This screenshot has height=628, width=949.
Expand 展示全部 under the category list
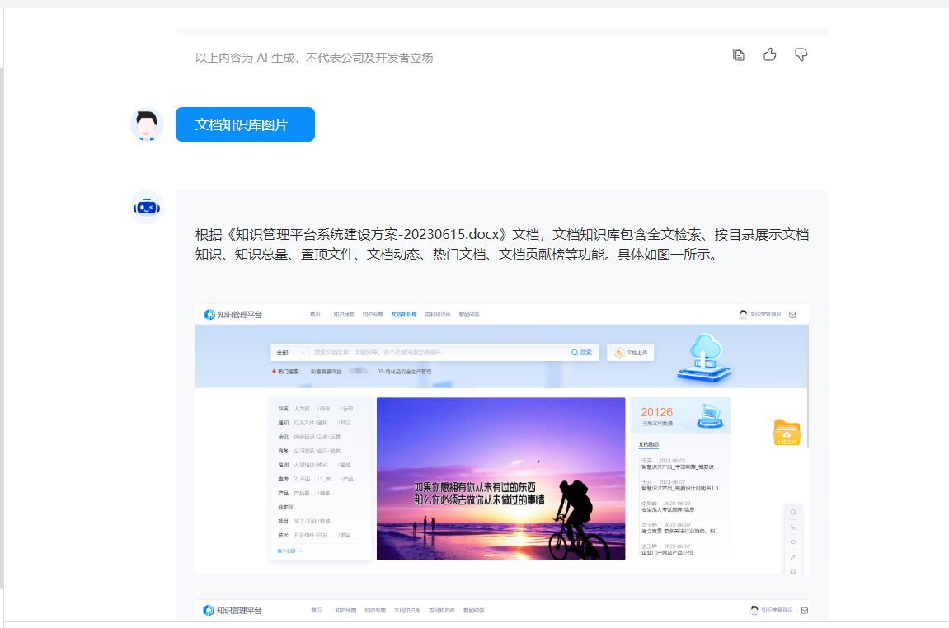pyautogui.click(x=289, y=551)
